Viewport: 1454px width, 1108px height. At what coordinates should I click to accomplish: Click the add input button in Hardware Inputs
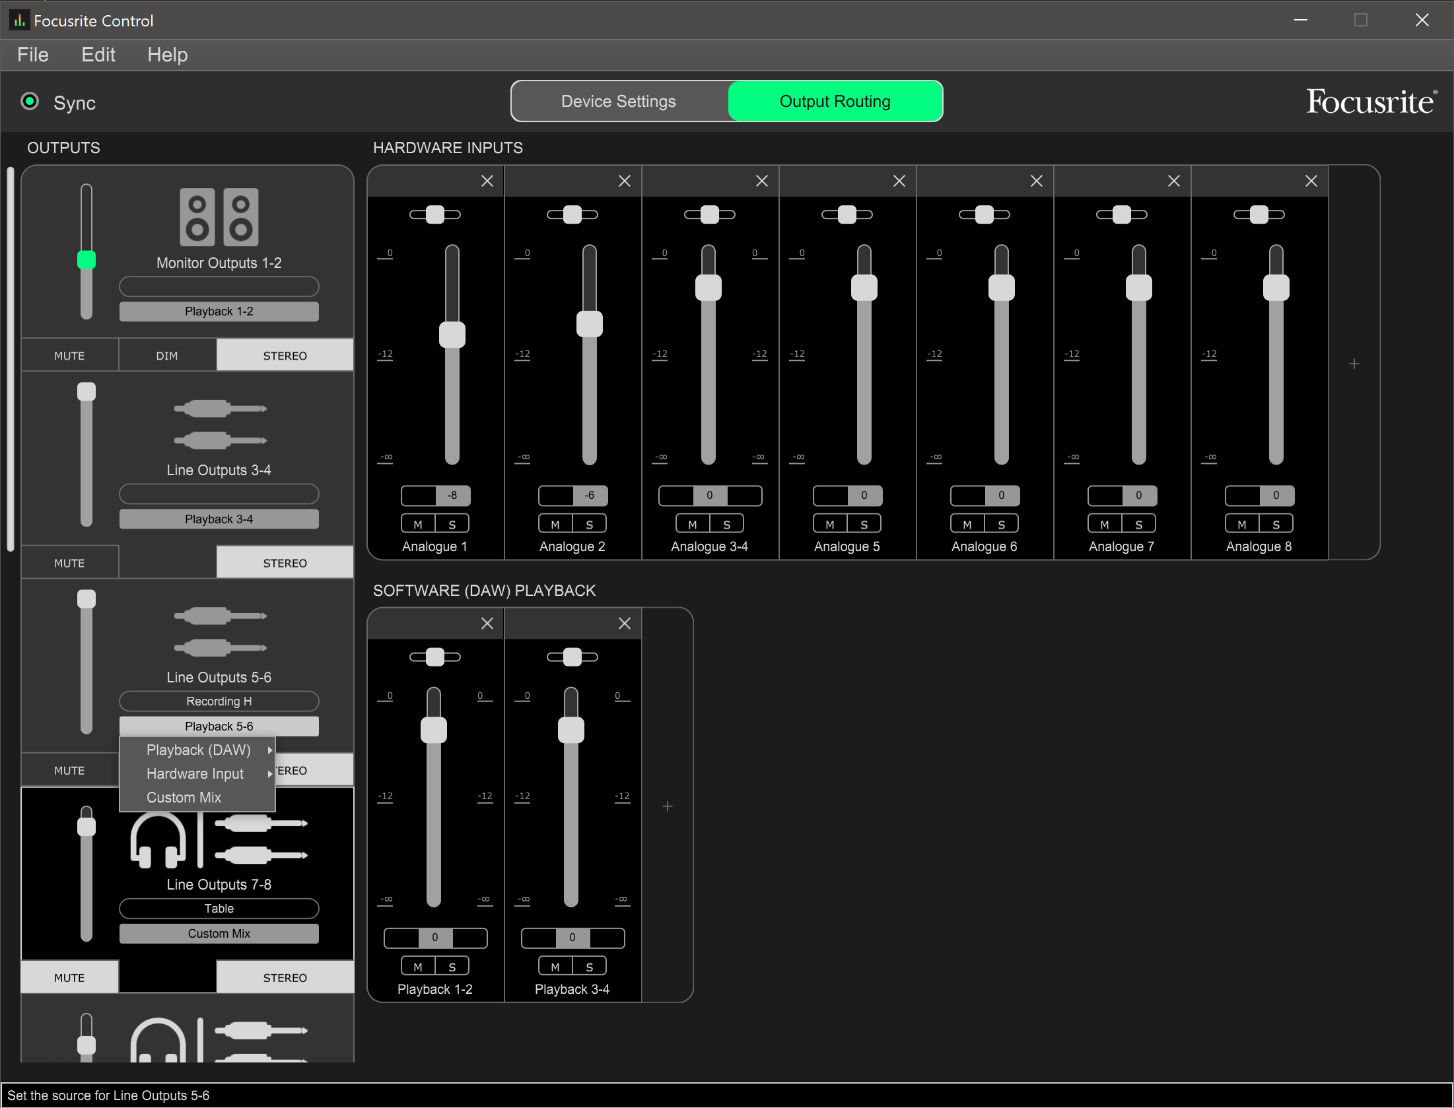1354,364
